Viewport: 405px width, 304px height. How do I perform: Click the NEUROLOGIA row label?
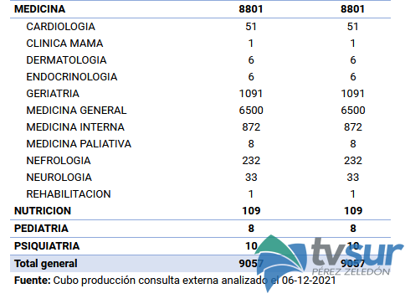(x=59, y=178)
